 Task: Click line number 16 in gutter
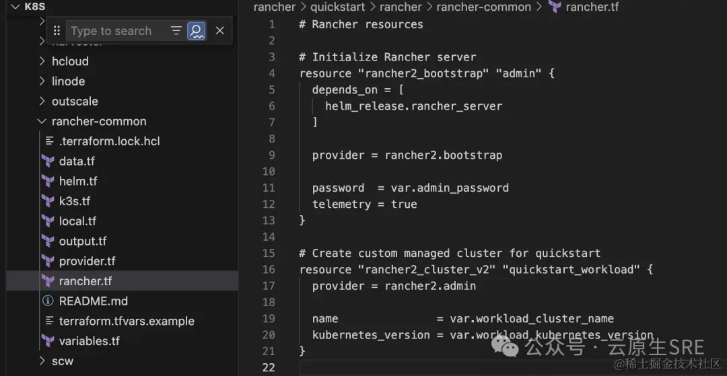[269, 270]
